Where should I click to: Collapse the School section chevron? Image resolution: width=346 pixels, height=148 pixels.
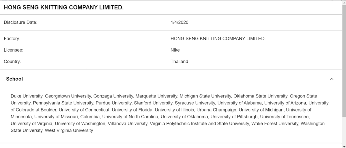pyautogui.click(x=332, y=79)
